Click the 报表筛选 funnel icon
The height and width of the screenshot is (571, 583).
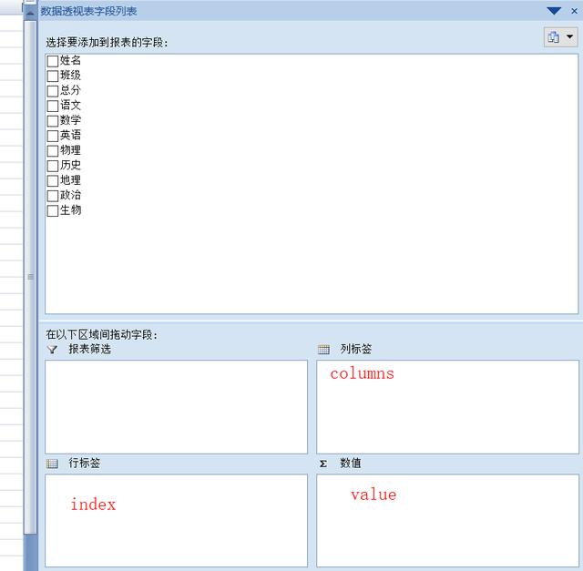pos(53,350)
